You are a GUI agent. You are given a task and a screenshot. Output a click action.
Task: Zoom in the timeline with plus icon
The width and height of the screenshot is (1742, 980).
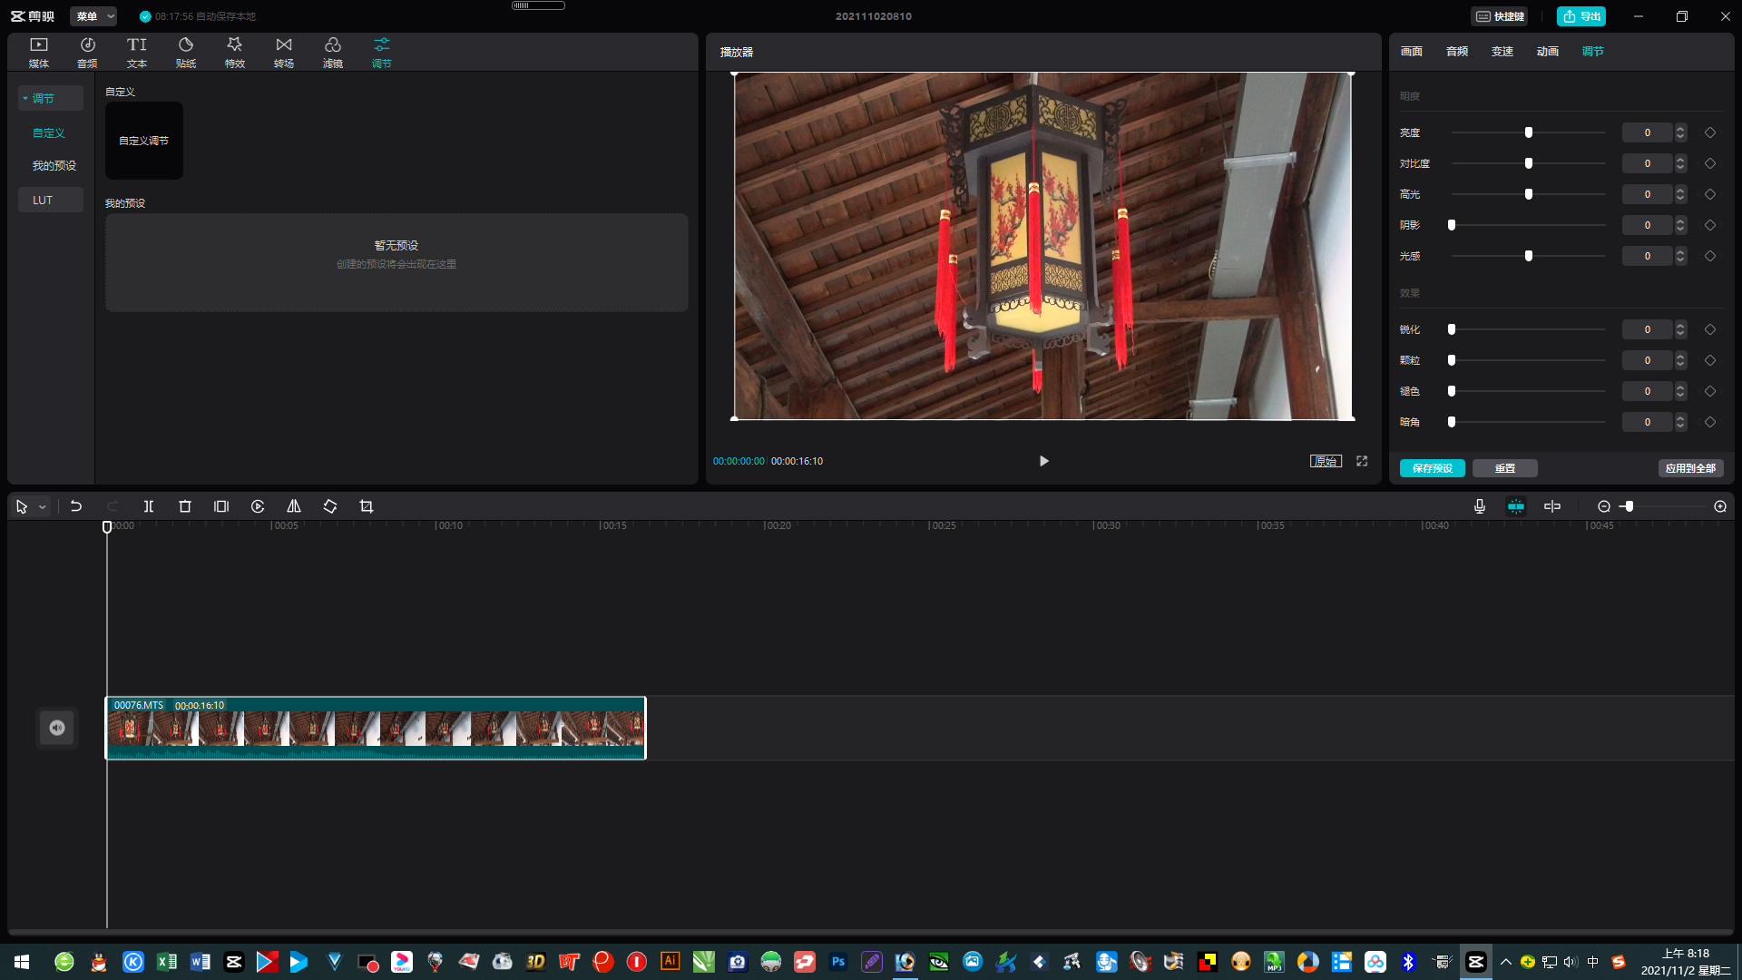1720,506
